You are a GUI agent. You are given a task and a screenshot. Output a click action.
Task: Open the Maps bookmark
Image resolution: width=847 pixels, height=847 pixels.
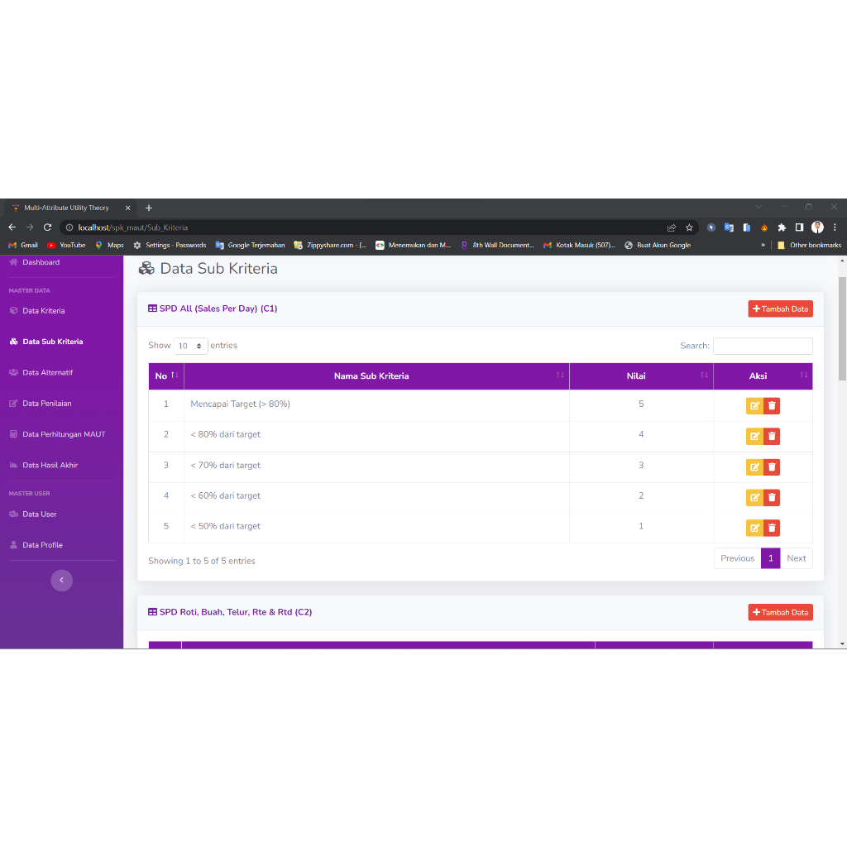(x=110, y=245)
